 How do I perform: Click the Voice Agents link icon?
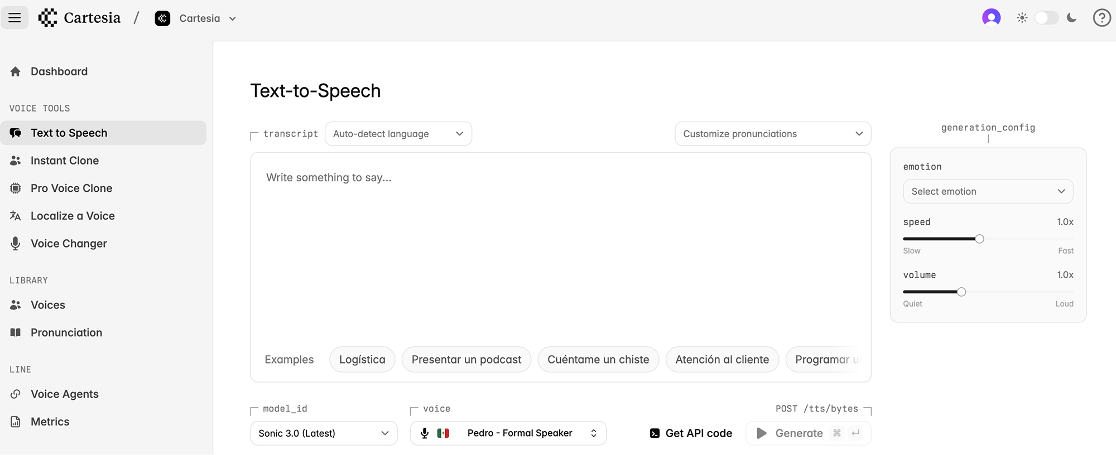16,394
